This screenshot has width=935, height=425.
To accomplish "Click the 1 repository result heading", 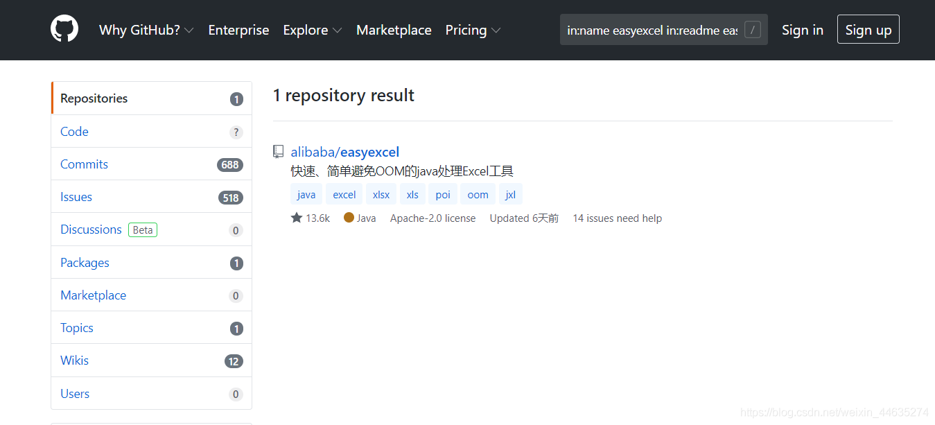I will pos(344,95).
